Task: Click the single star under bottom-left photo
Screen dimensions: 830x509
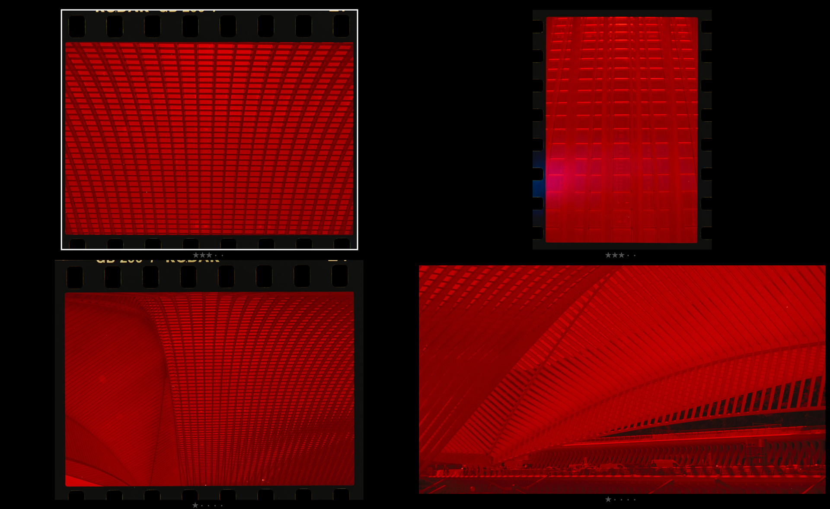Action: point(195,506)
